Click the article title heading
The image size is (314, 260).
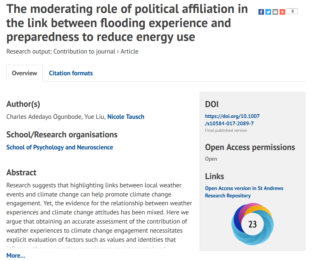click(x=127, y=23)
